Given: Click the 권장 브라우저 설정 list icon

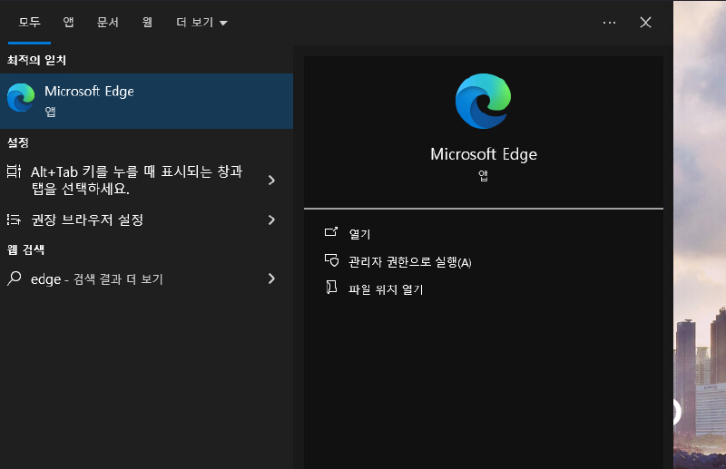Looking at the screenshot, I should (14, 220).
